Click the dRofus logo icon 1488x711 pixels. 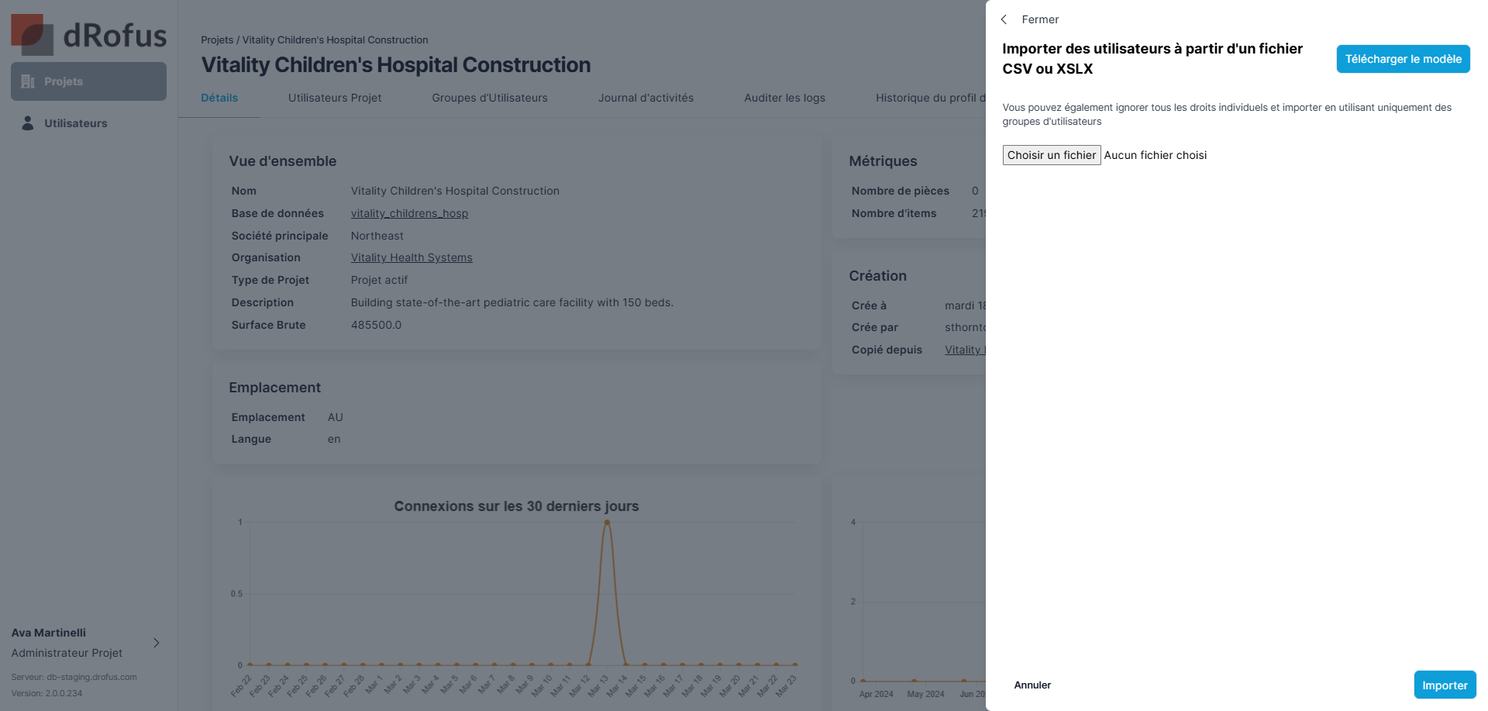pyautogui.click(x=32, y=35)
